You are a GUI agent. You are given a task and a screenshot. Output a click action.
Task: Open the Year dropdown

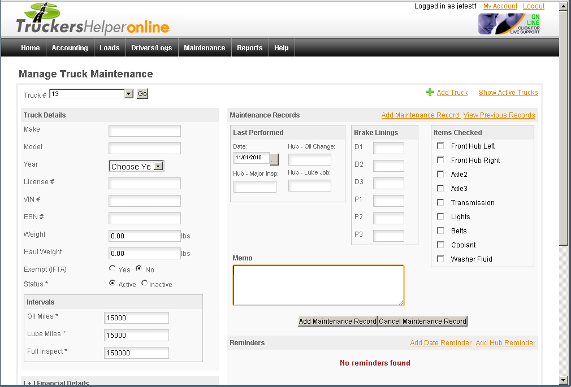point(158,166)
